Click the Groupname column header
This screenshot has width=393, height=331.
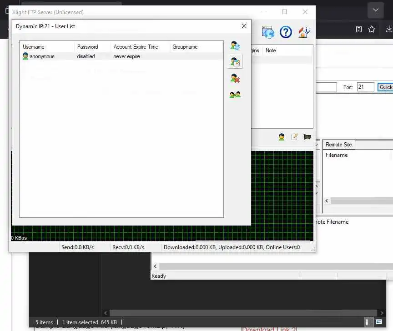click(196, 47)
